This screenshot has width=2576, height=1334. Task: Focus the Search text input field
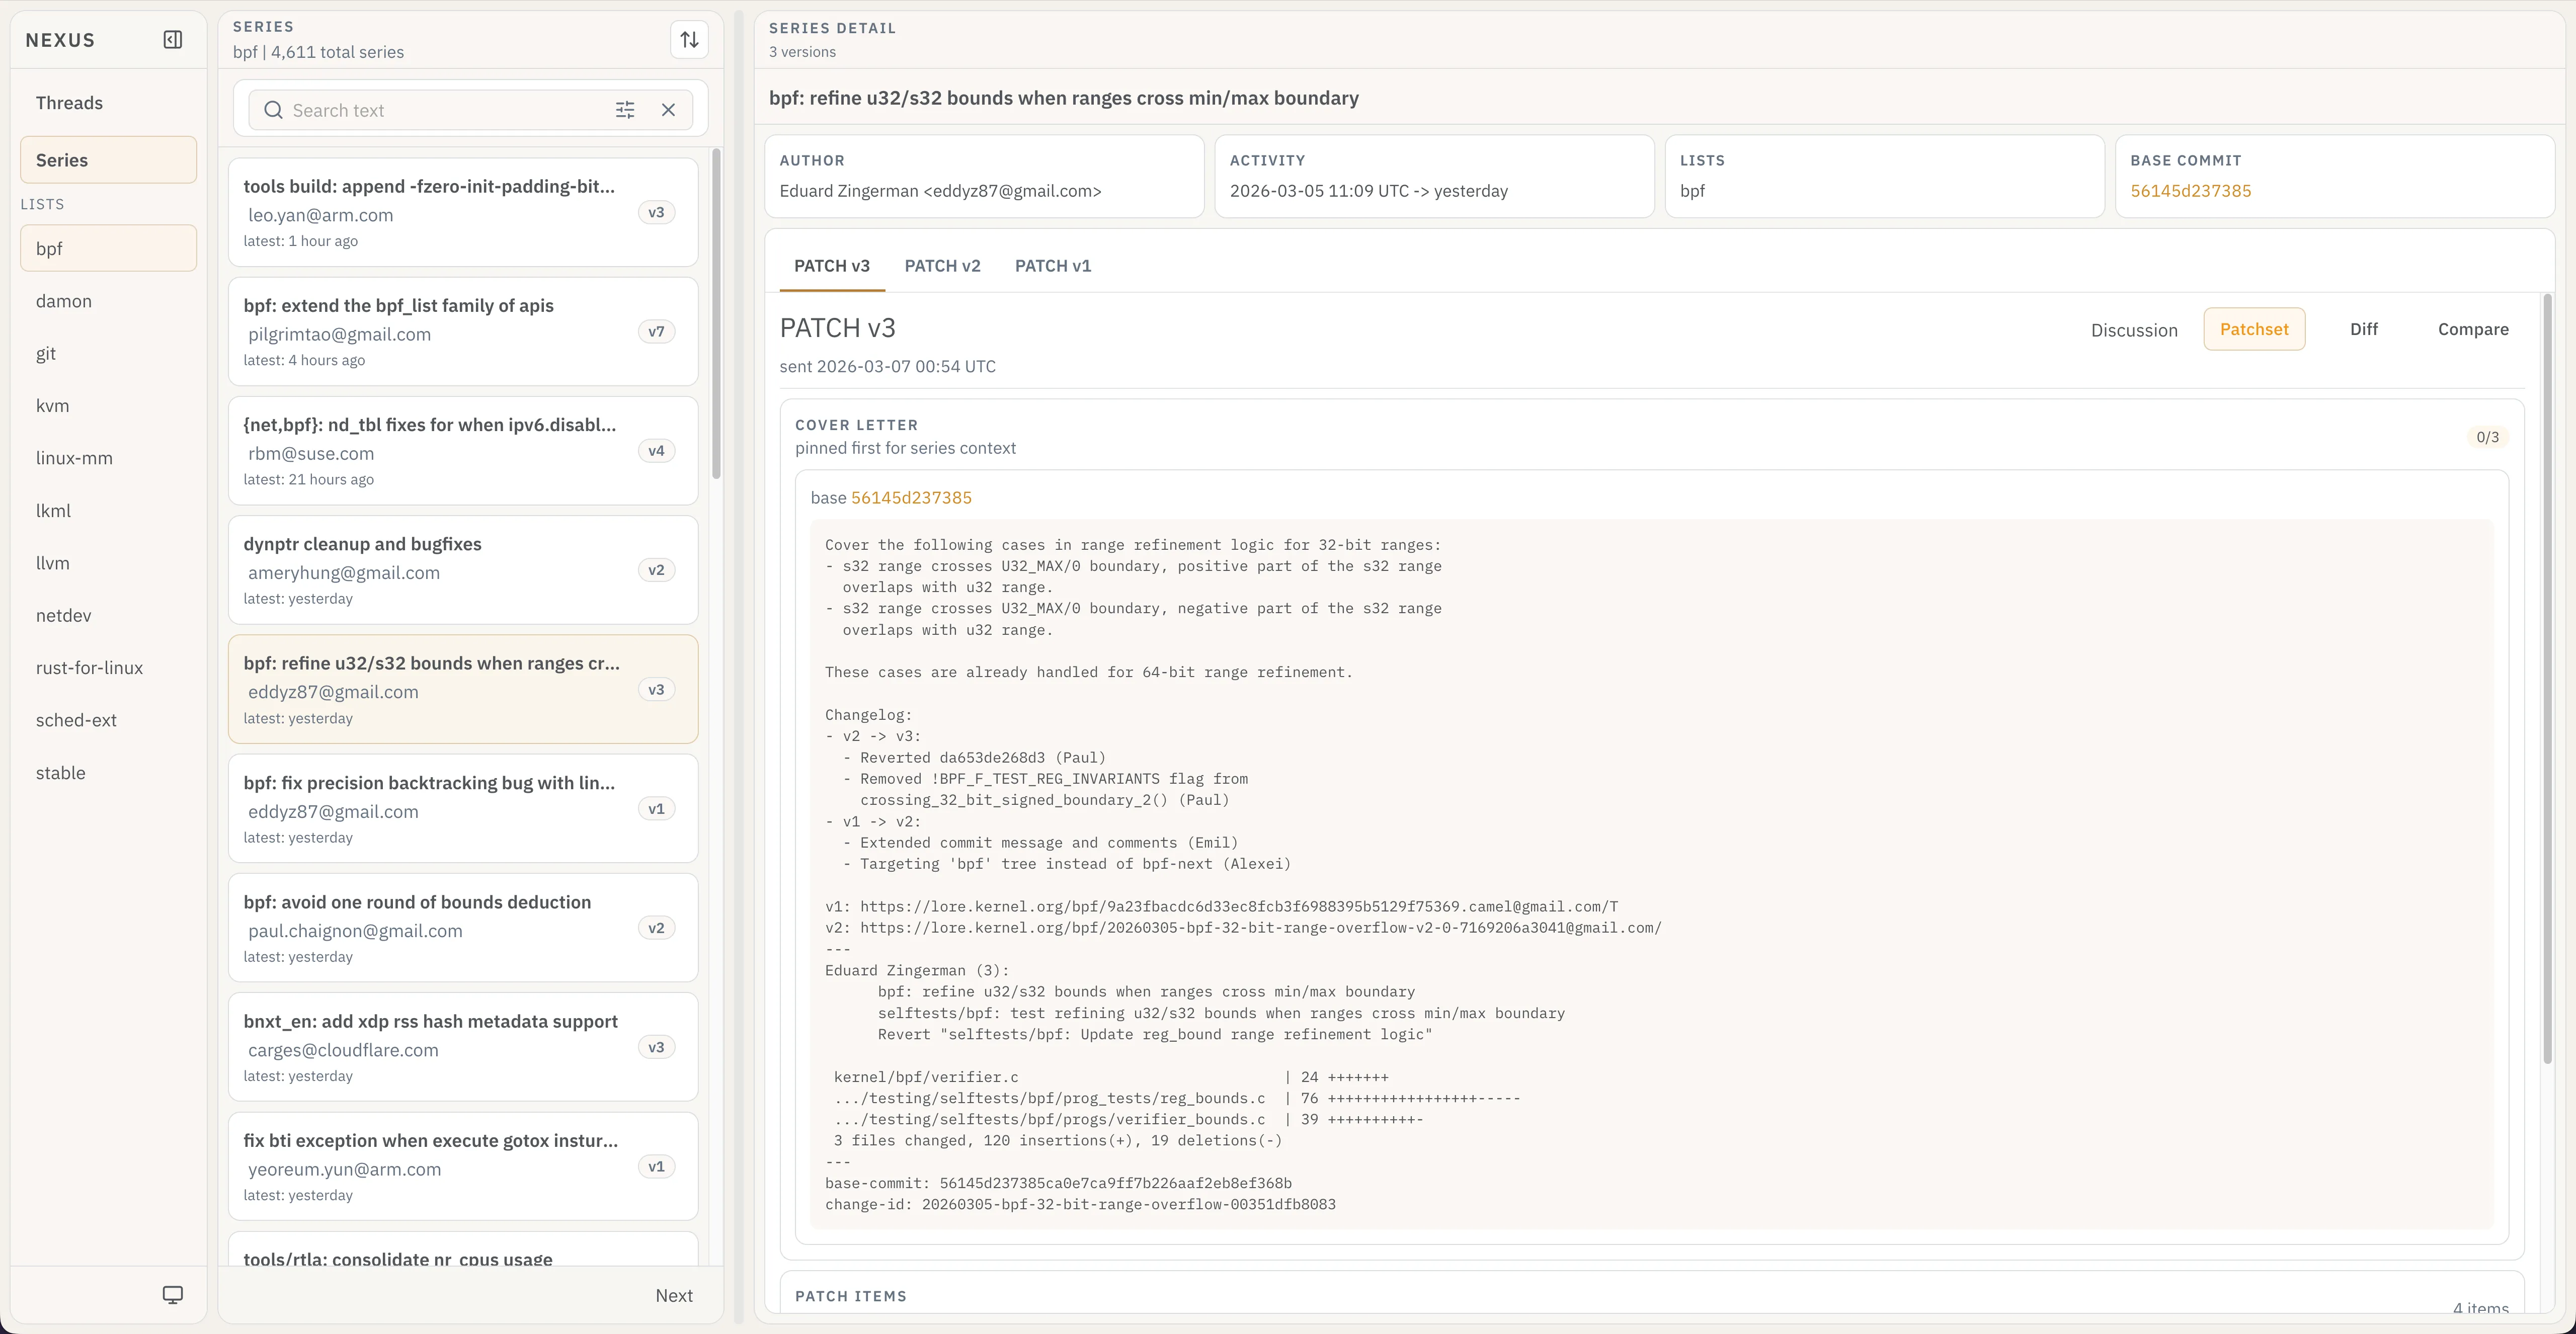tap(445, 110)
